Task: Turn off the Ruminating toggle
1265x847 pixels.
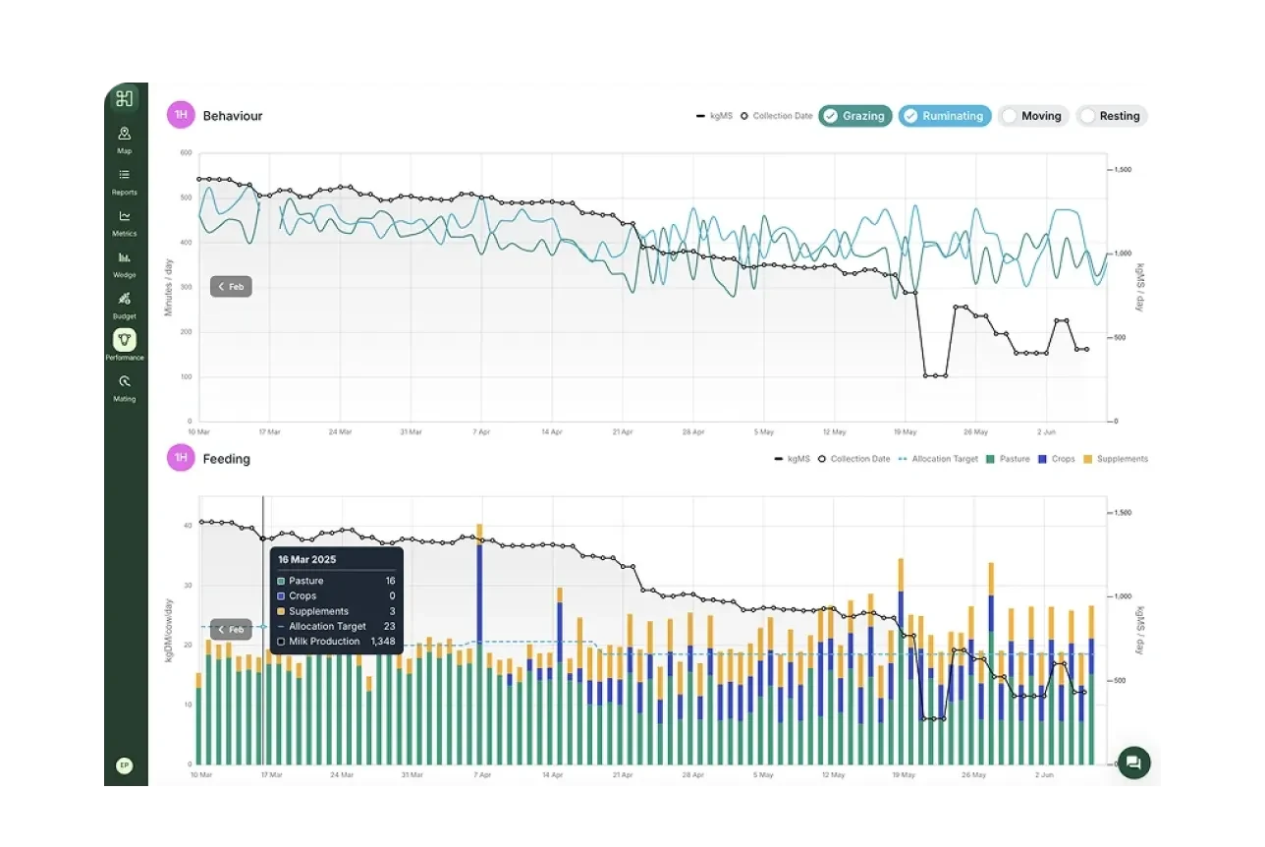Action: point(944,115)
